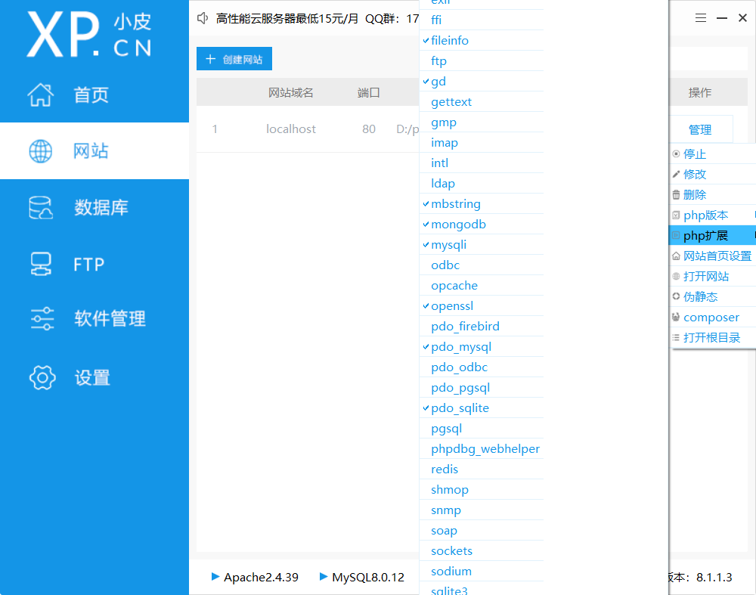
Task: Click the localhost domain cell
Action: pyautogui.click(x=291, y=129)
